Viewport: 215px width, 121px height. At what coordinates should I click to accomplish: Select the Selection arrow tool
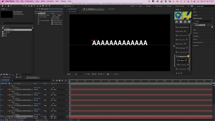(x=6, y=6)
